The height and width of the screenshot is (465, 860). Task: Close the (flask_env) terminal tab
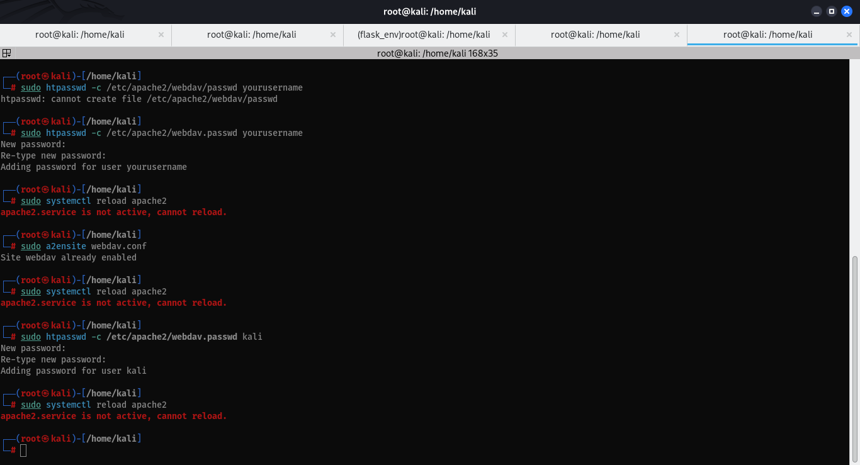point(505,35)
